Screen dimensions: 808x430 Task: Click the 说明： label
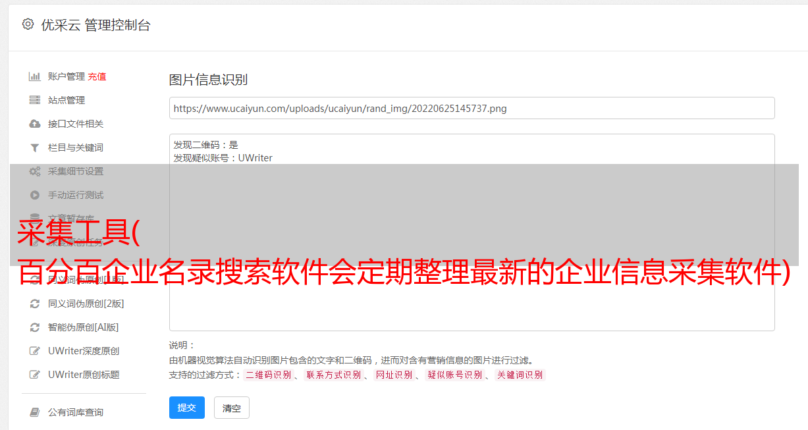182,345
